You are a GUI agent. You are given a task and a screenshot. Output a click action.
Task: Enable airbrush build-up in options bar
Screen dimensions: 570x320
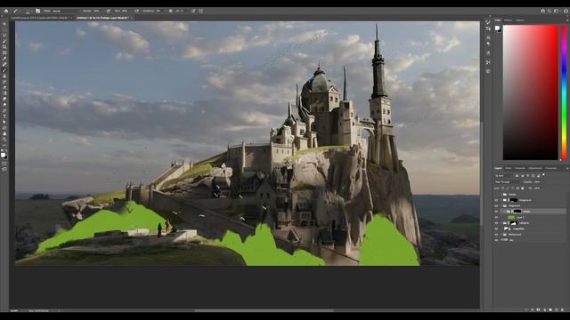137,11
